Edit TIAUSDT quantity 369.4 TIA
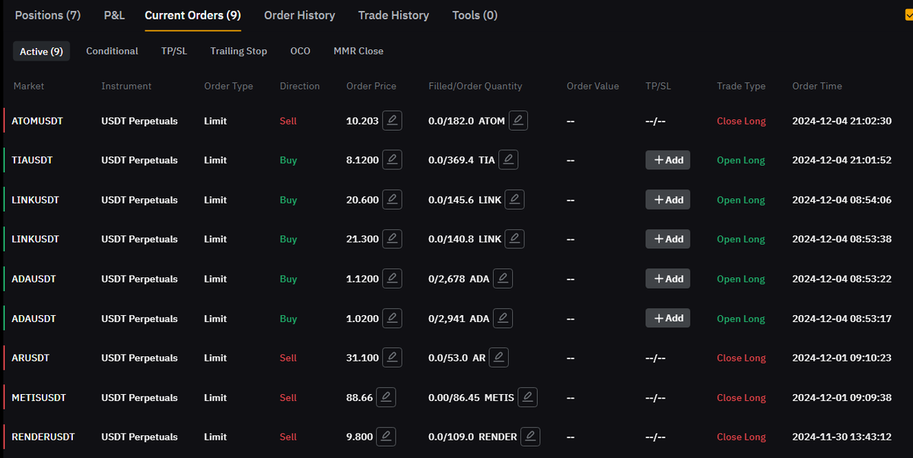Image resolution: width=913 pixels, height=458 pixels. [x=508, y=160]
